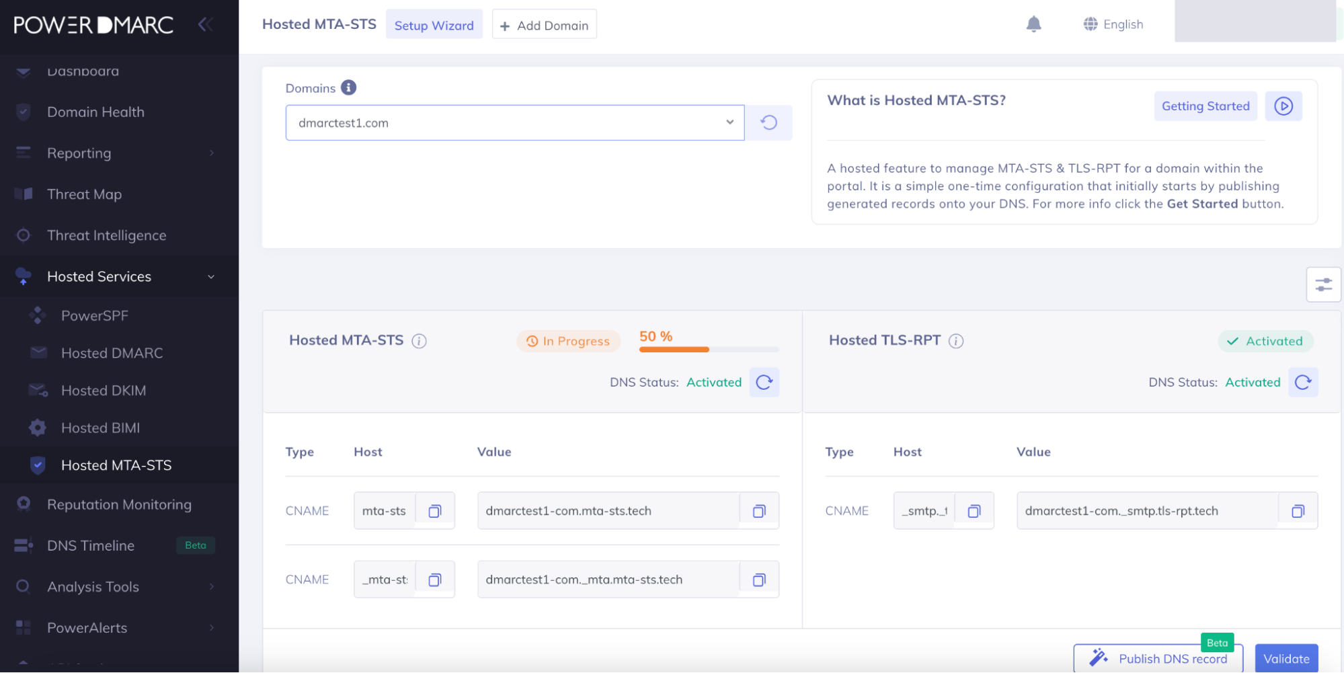Click Hosted MTA-STS info icon
The width and height of the screenshot is (1344, 673).
(x=419, y=341)
